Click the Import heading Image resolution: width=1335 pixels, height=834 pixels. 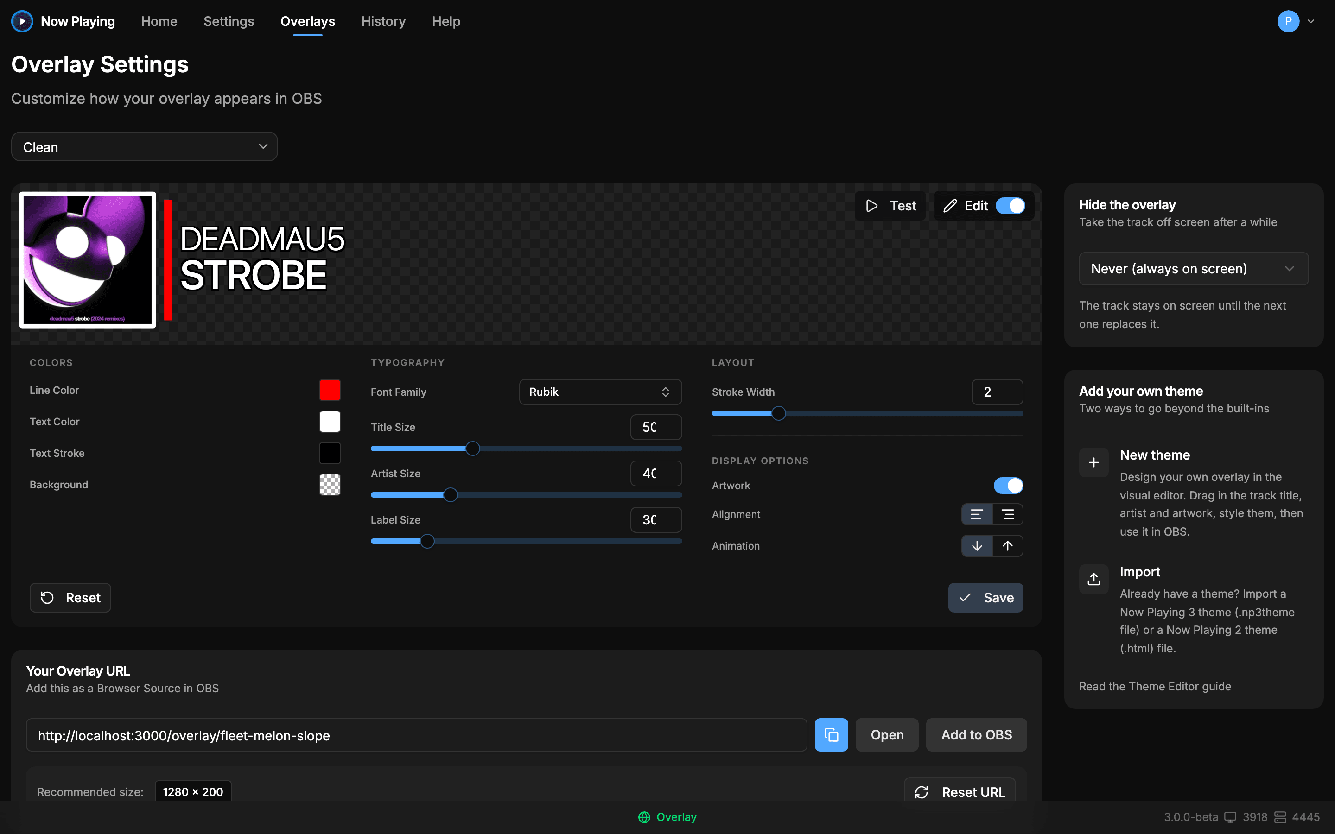click(1140, 571)
